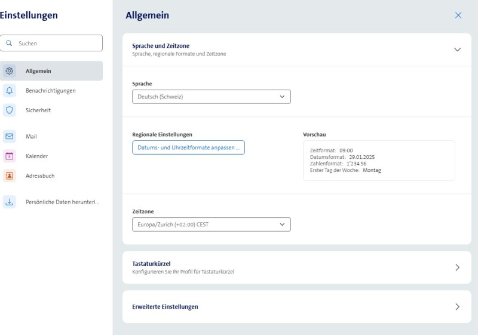Open Kalender settings from sidebar
Image resolution: width=478 pixels, height=335 pixels.
click(37, 156)
